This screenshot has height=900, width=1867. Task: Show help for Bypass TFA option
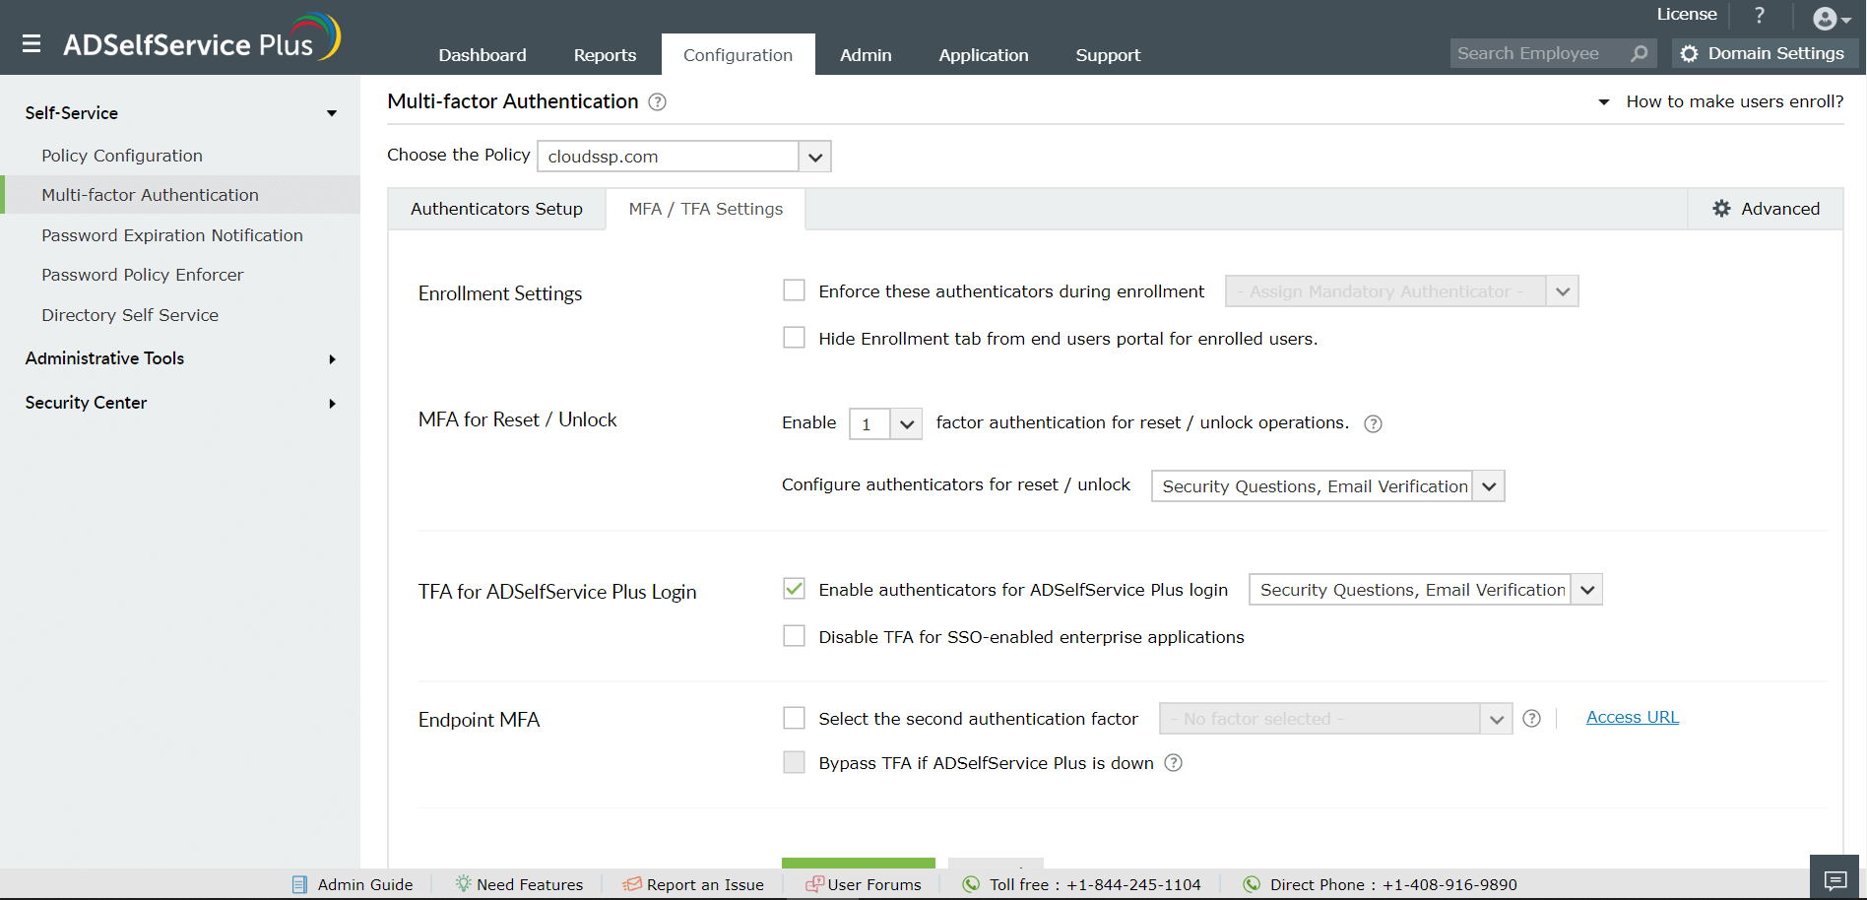pos(1174,763)
